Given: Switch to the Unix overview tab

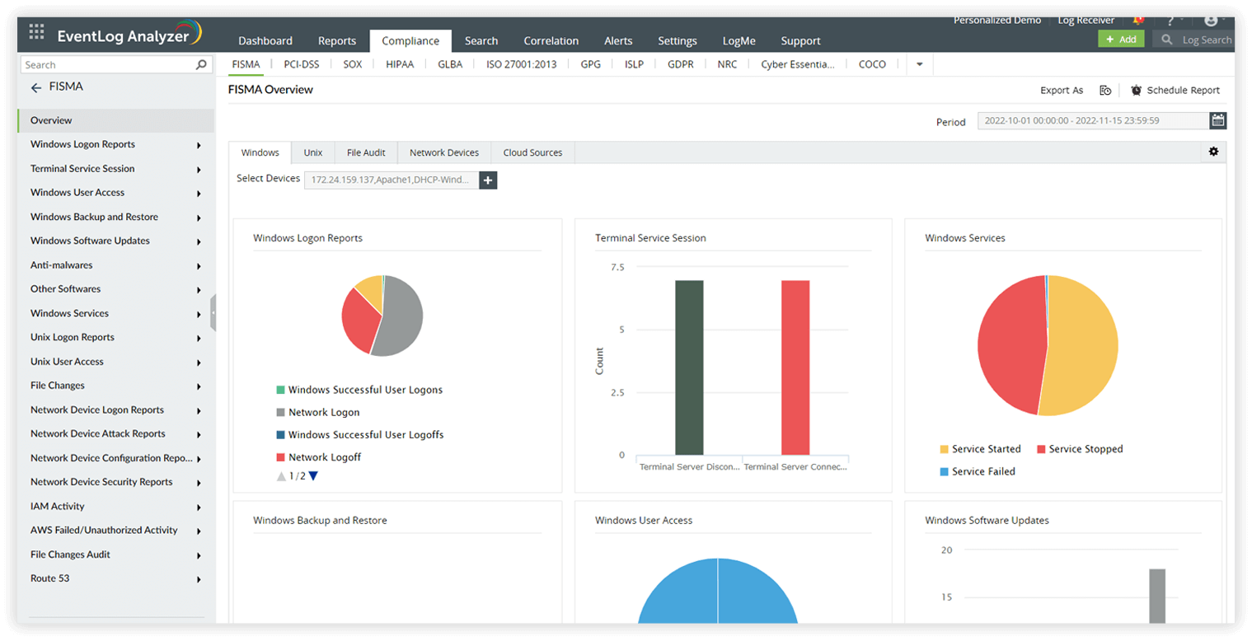Looking at the screenshot, I should click(313, 152).
